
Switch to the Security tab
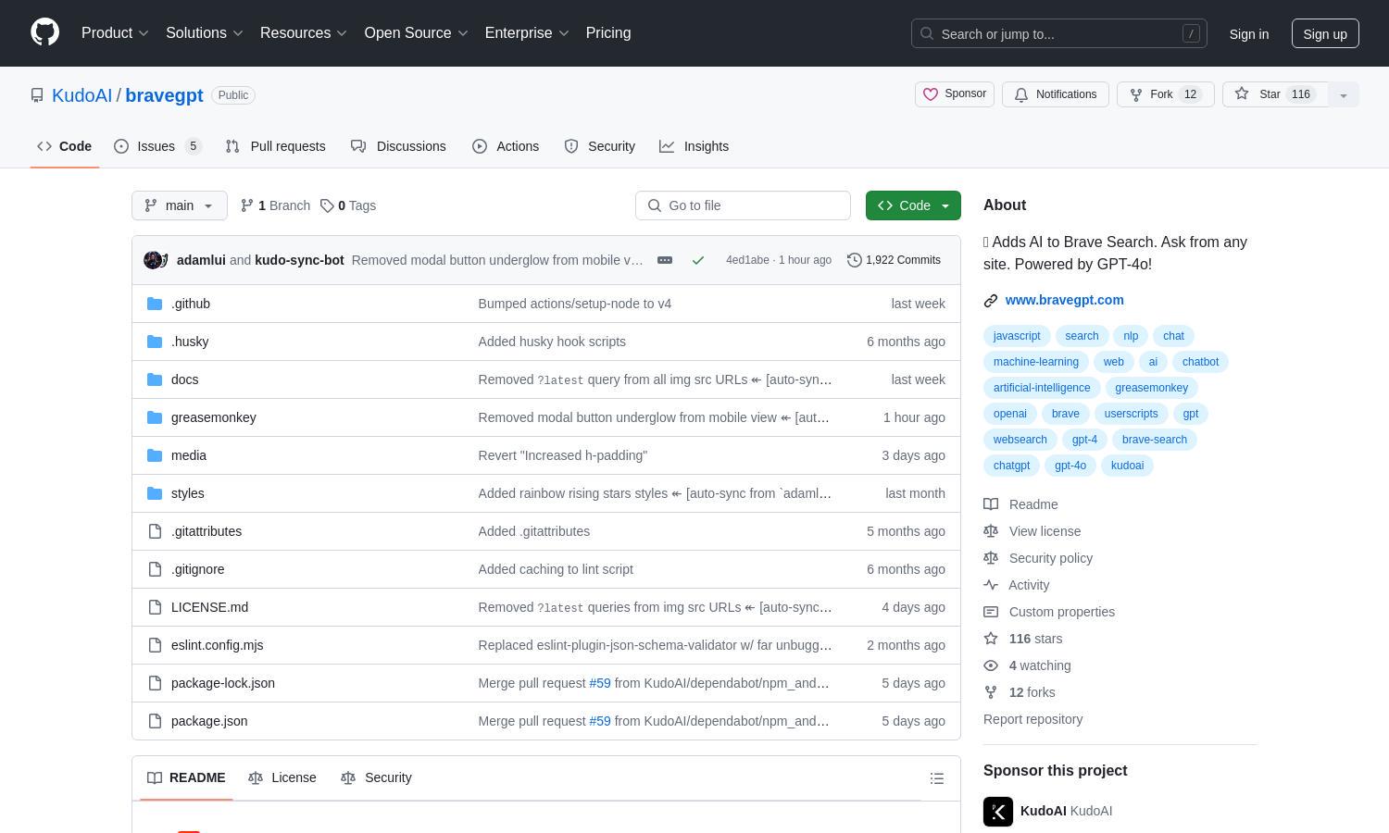[x=600, y=146]
